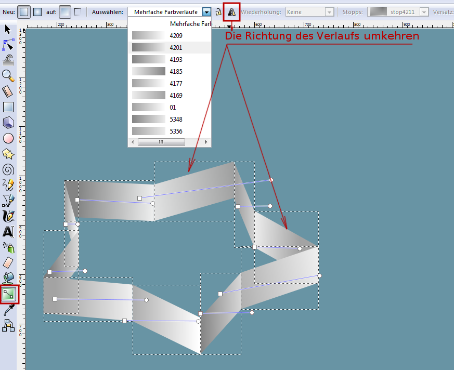This screenshot has width=454, height=370.
Task: Activate the Spiral tool
Action: 8,169
